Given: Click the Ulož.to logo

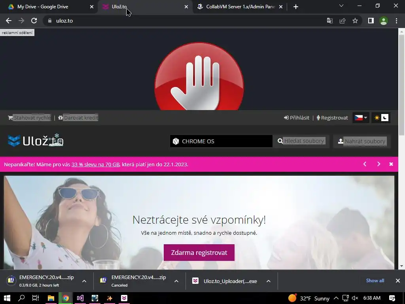Looking at the screenshot, I should click(x=36, y=141).
